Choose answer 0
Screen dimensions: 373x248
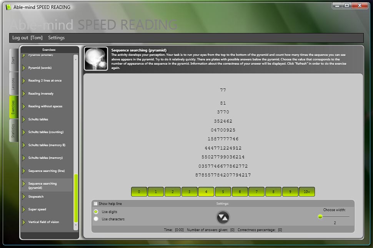pyautogui.click(x=139, y=191)
